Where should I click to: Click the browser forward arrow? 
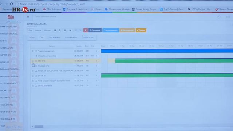pos(6,4)
